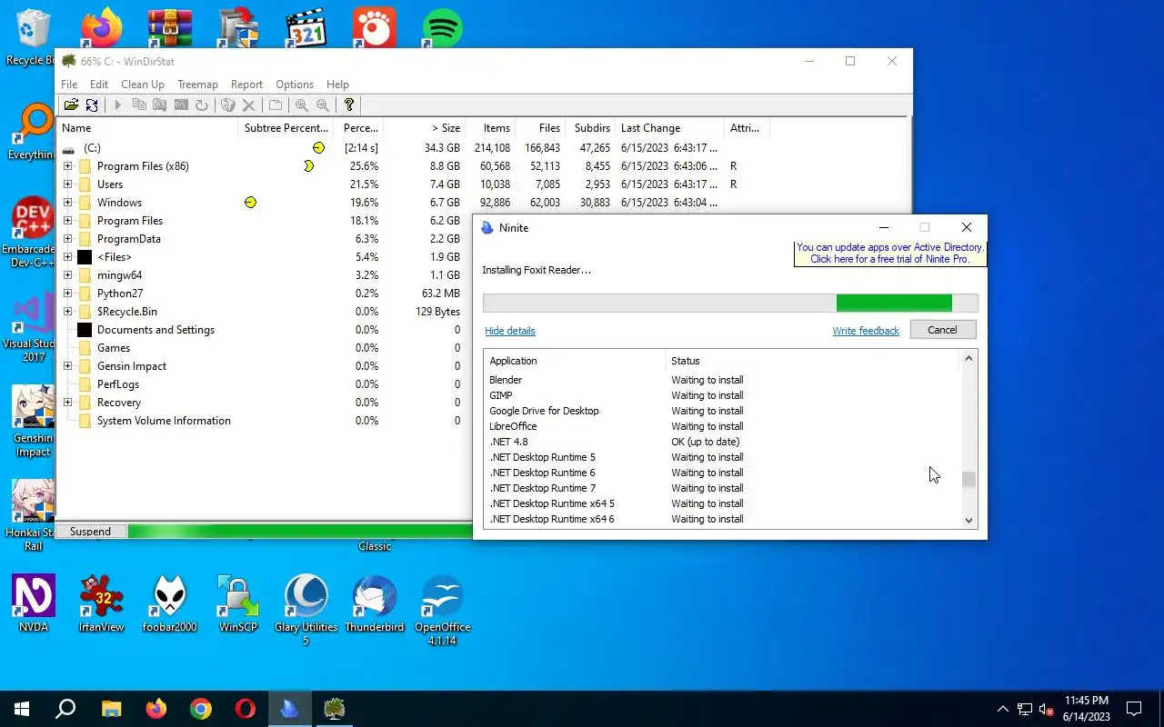
Task: Expand the mingw64 folder node
Action: [67, 275]
